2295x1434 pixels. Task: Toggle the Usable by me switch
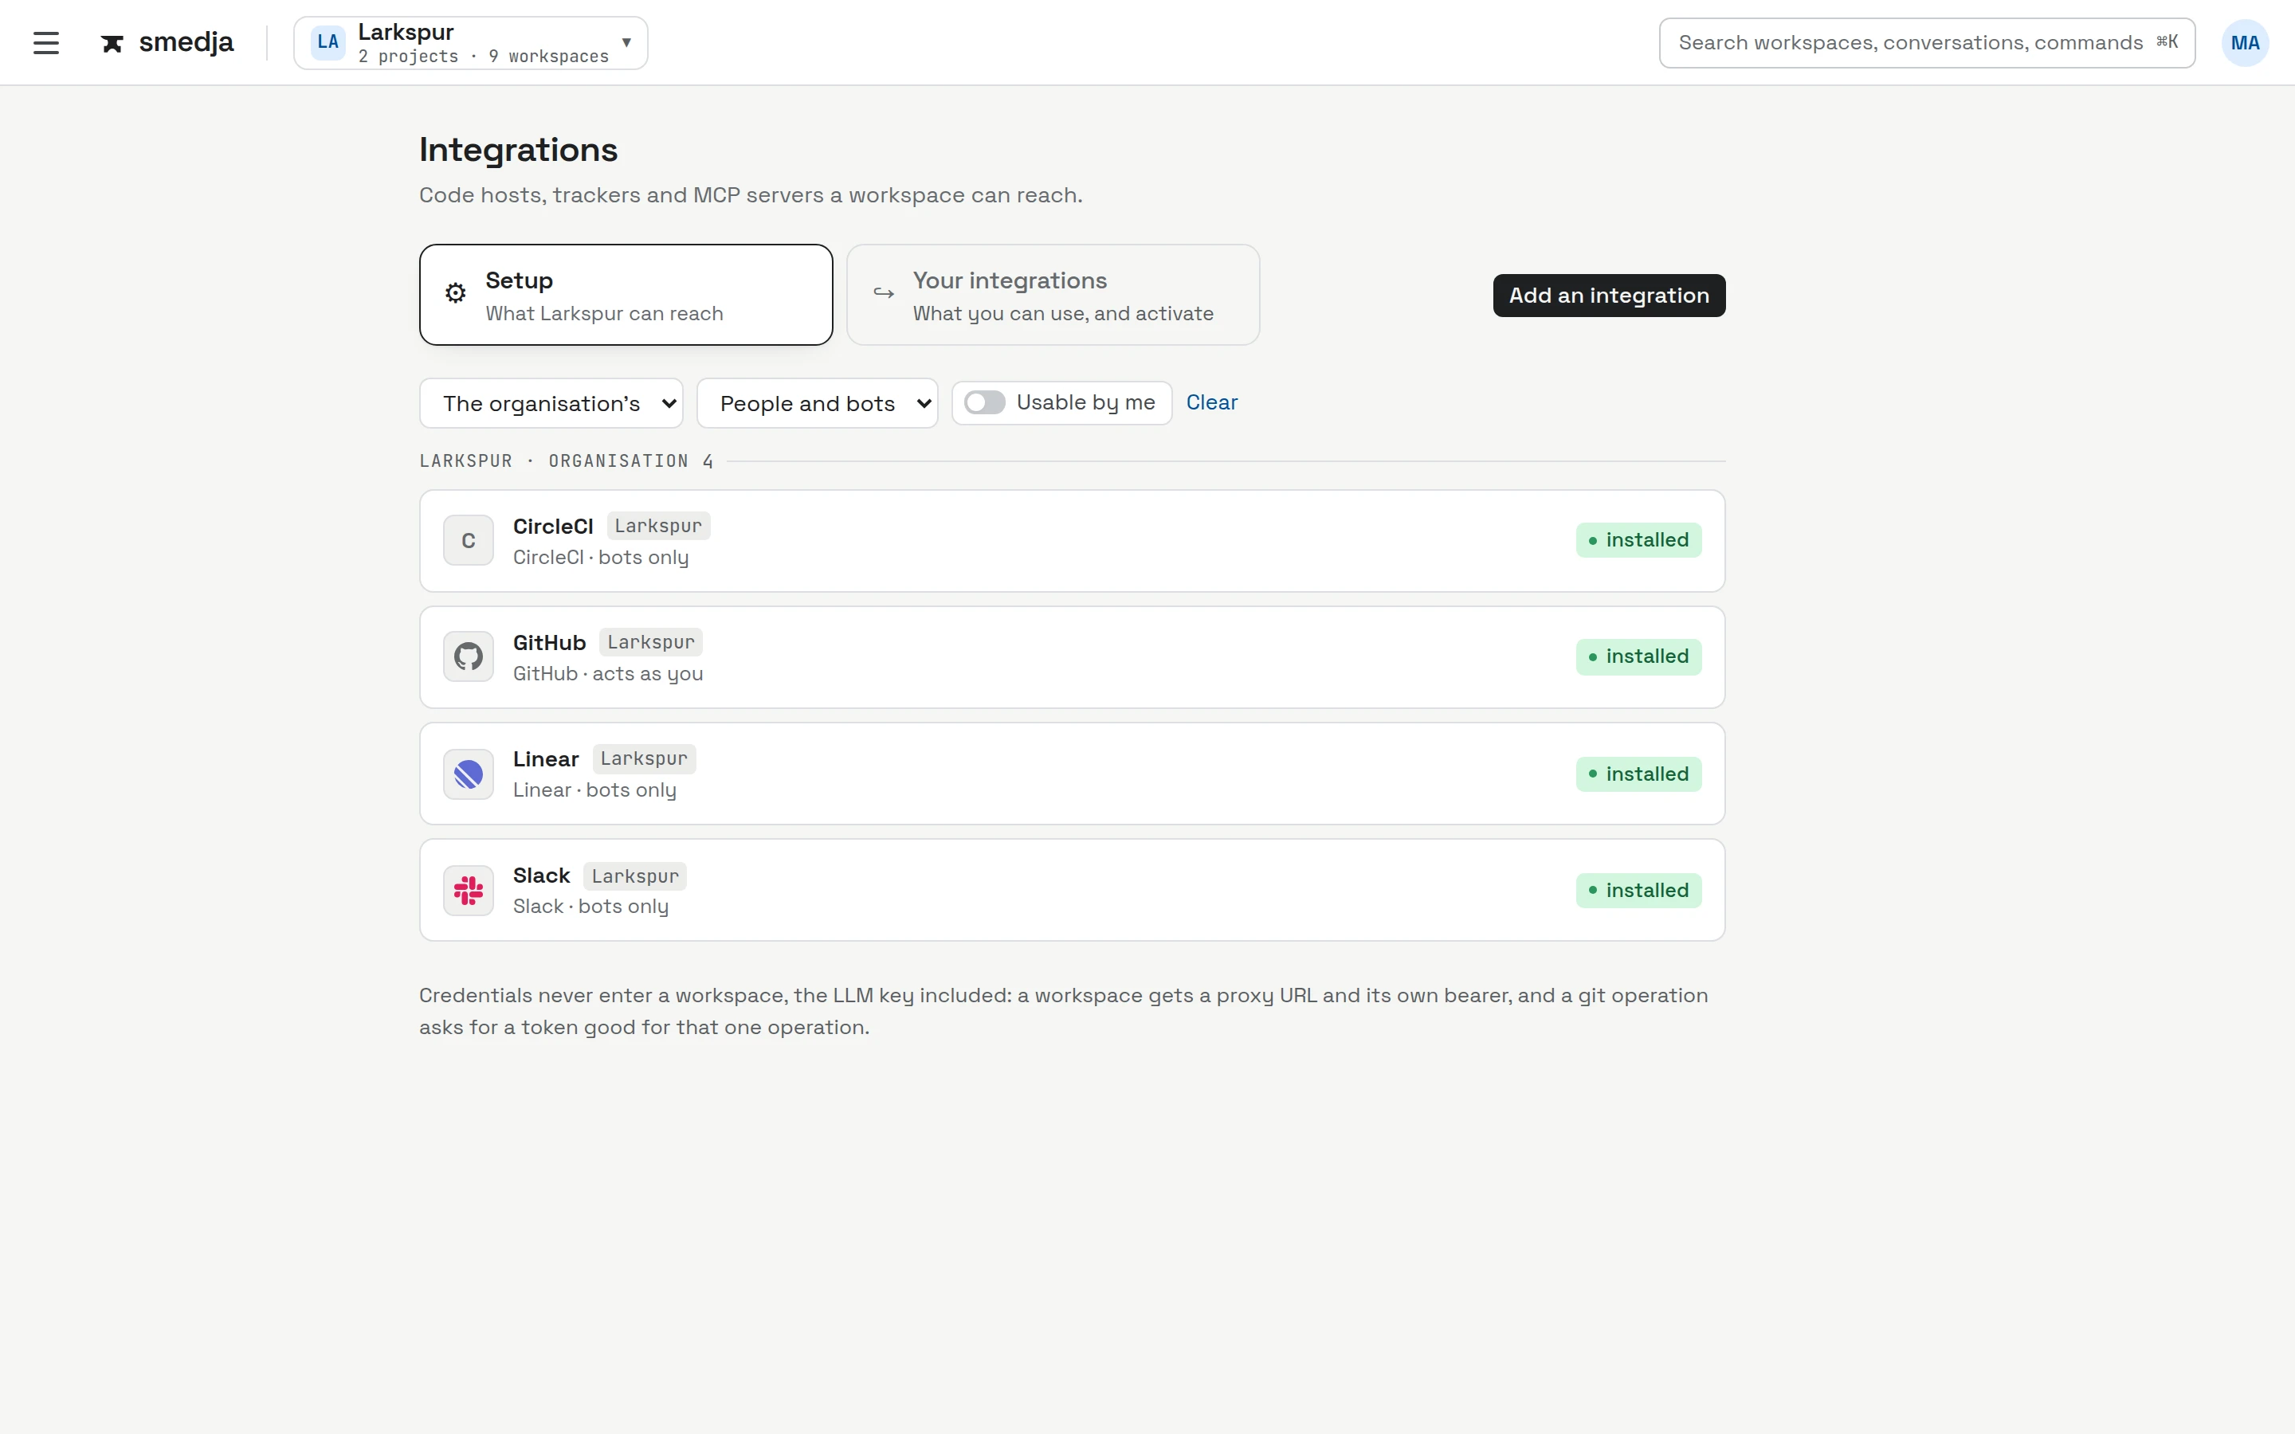[x=984, y=402]
